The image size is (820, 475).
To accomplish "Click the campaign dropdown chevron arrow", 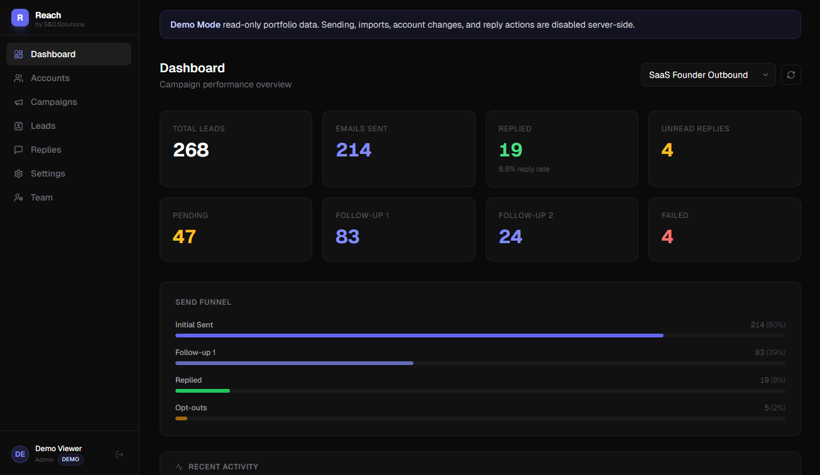I will (765, 75).
